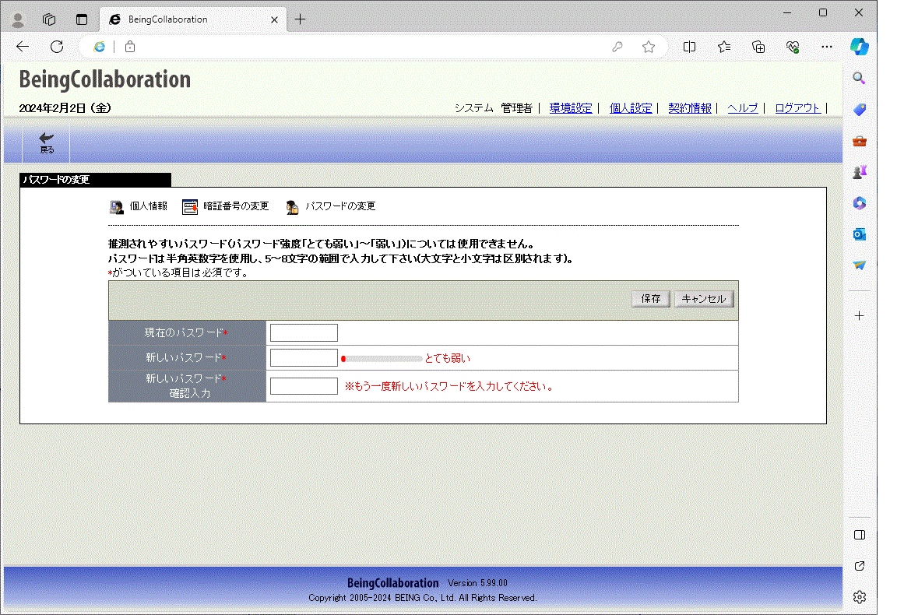Viewport: 897px width, 615px height.
Task: Open 環境設定 link
Action: pos(570,108)
